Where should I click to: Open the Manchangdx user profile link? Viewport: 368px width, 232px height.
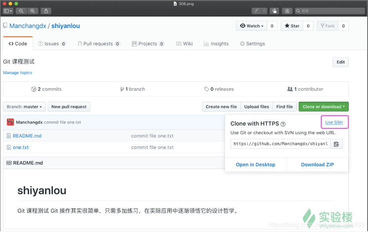[x=28, y=26]
